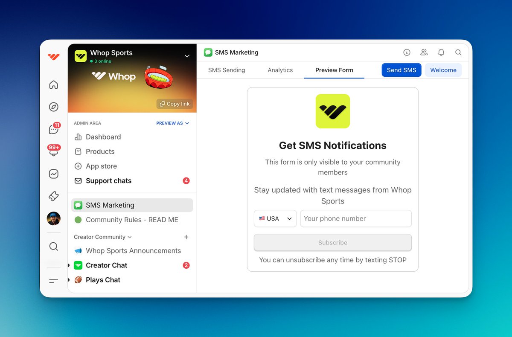Click the search icon in header
512x337 pixels.
(x=458, y=52)
